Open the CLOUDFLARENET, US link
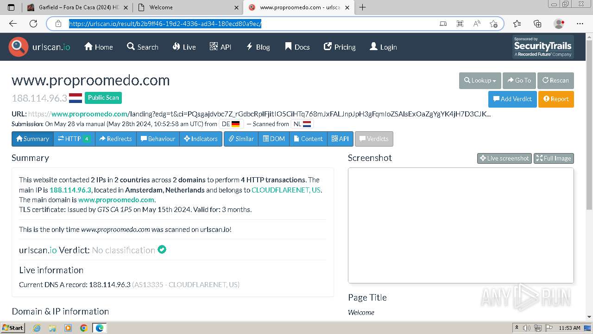593x334 pixels. 286,190
